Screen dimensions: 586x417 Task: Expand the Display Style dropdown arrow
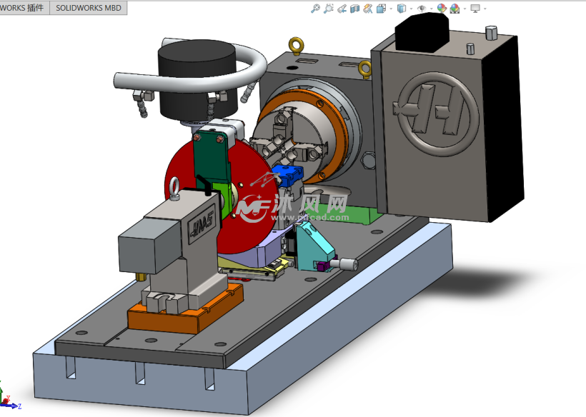[x=410, y=9]
